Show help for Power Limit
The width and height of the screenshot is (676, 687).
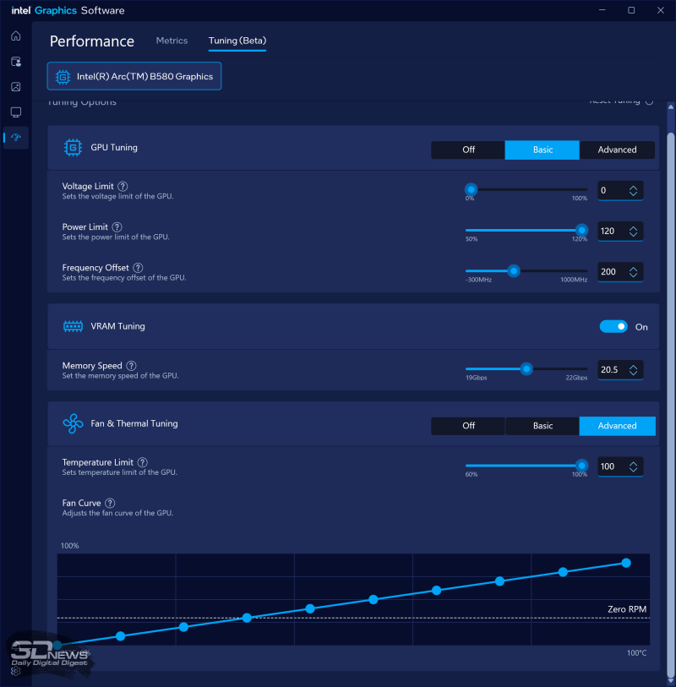pyautogui.click(x=117, y=227)
